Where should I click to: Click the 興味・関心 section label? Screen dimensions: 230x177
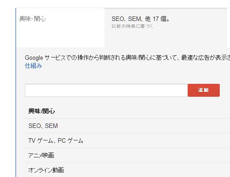pos(32,19)
